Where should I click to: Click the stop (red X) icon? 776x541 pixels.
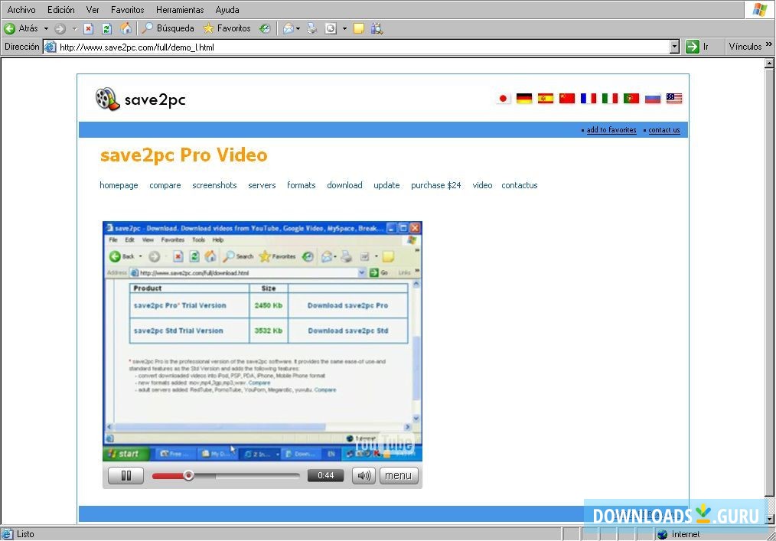88,28
